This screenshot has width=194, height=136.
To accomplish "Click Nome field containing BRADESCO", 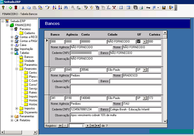I will coord(142,76).
